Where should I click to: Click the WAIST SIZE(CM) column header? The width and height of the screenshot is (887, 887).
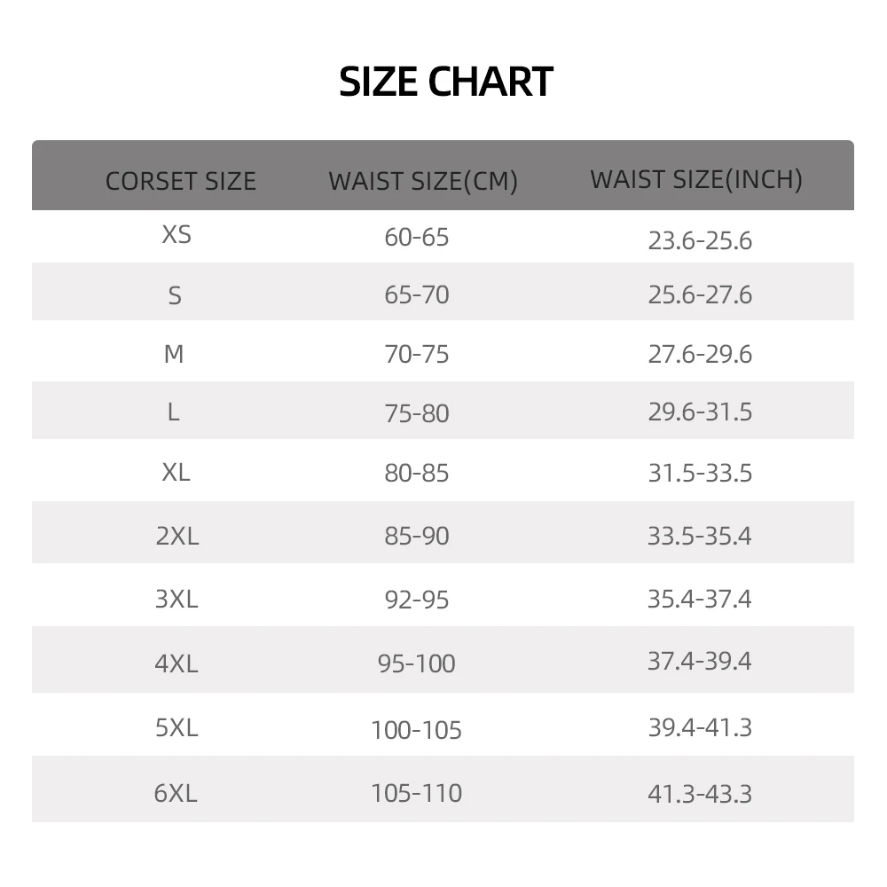click(422, 181)
